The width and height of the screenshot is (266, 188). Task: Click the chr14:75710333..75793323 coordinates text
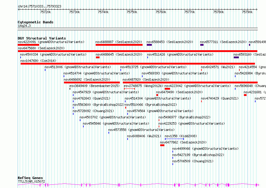(x=39, y=7)
